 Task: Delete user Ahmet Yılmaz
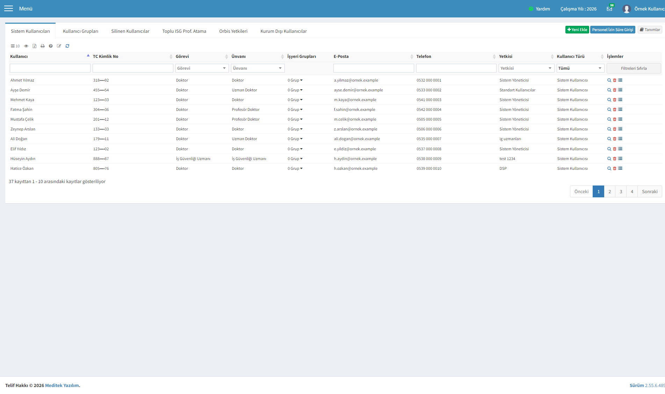coord(615,80)
